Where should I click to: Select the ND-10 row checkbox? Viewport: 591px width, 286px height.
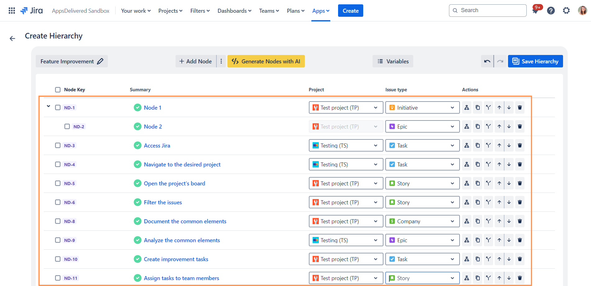tap(58, 259)
